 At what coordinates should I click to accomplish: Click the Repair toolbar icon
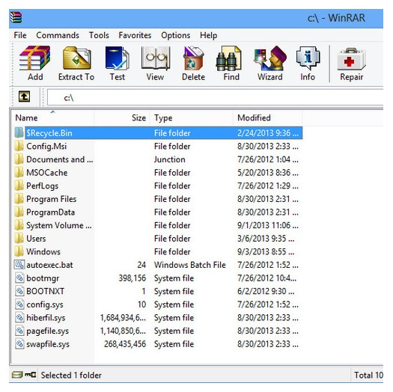tap(351, 59)
